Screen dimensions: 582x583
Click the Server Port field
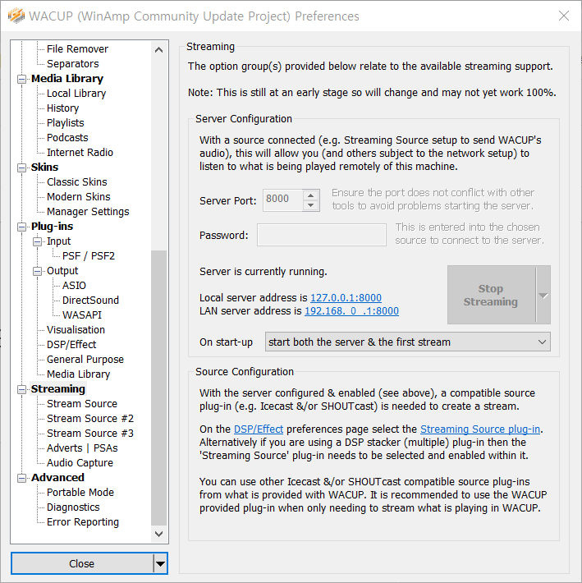283,200
